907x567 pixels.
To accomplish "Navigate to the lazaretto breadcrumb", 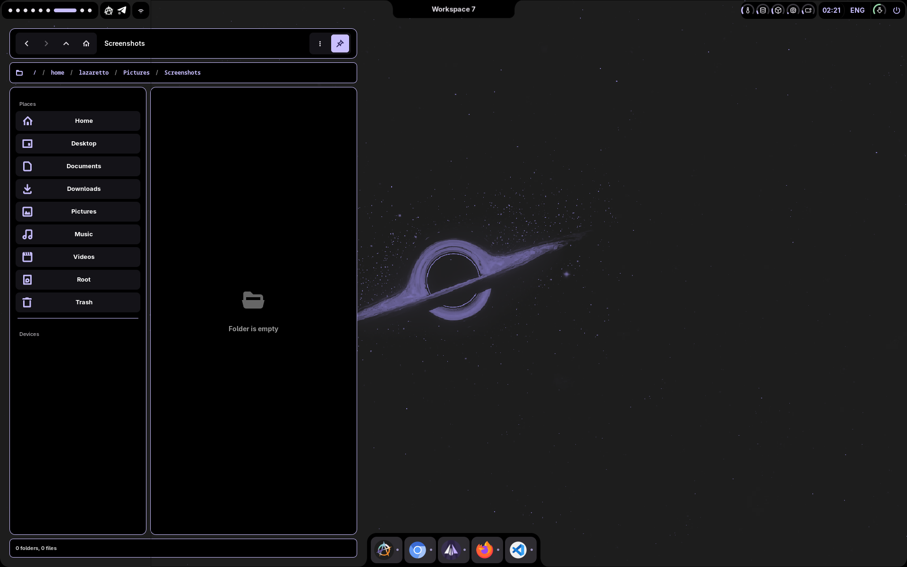I will pos(94,73).
